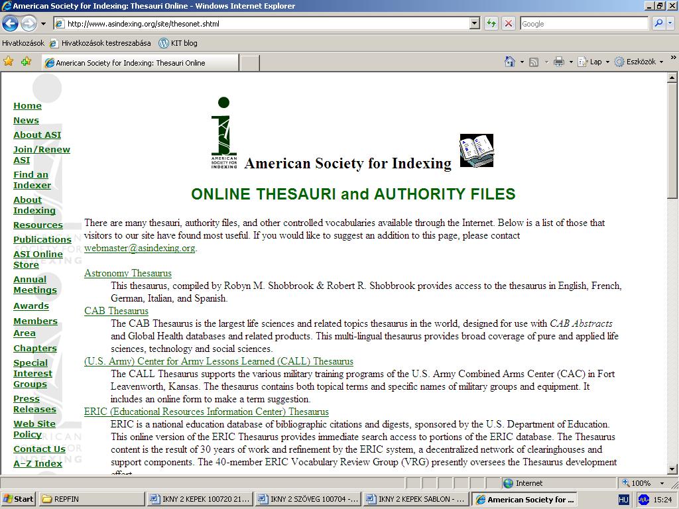The width and height of the screenshot is (679, 509).
Task: Open the Home icon dropdown arrow
Action: click(x=522, y=62)
